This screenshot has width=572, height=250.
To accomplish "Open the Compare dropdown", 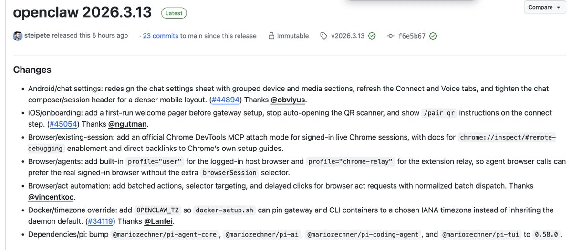I will 544,7.
